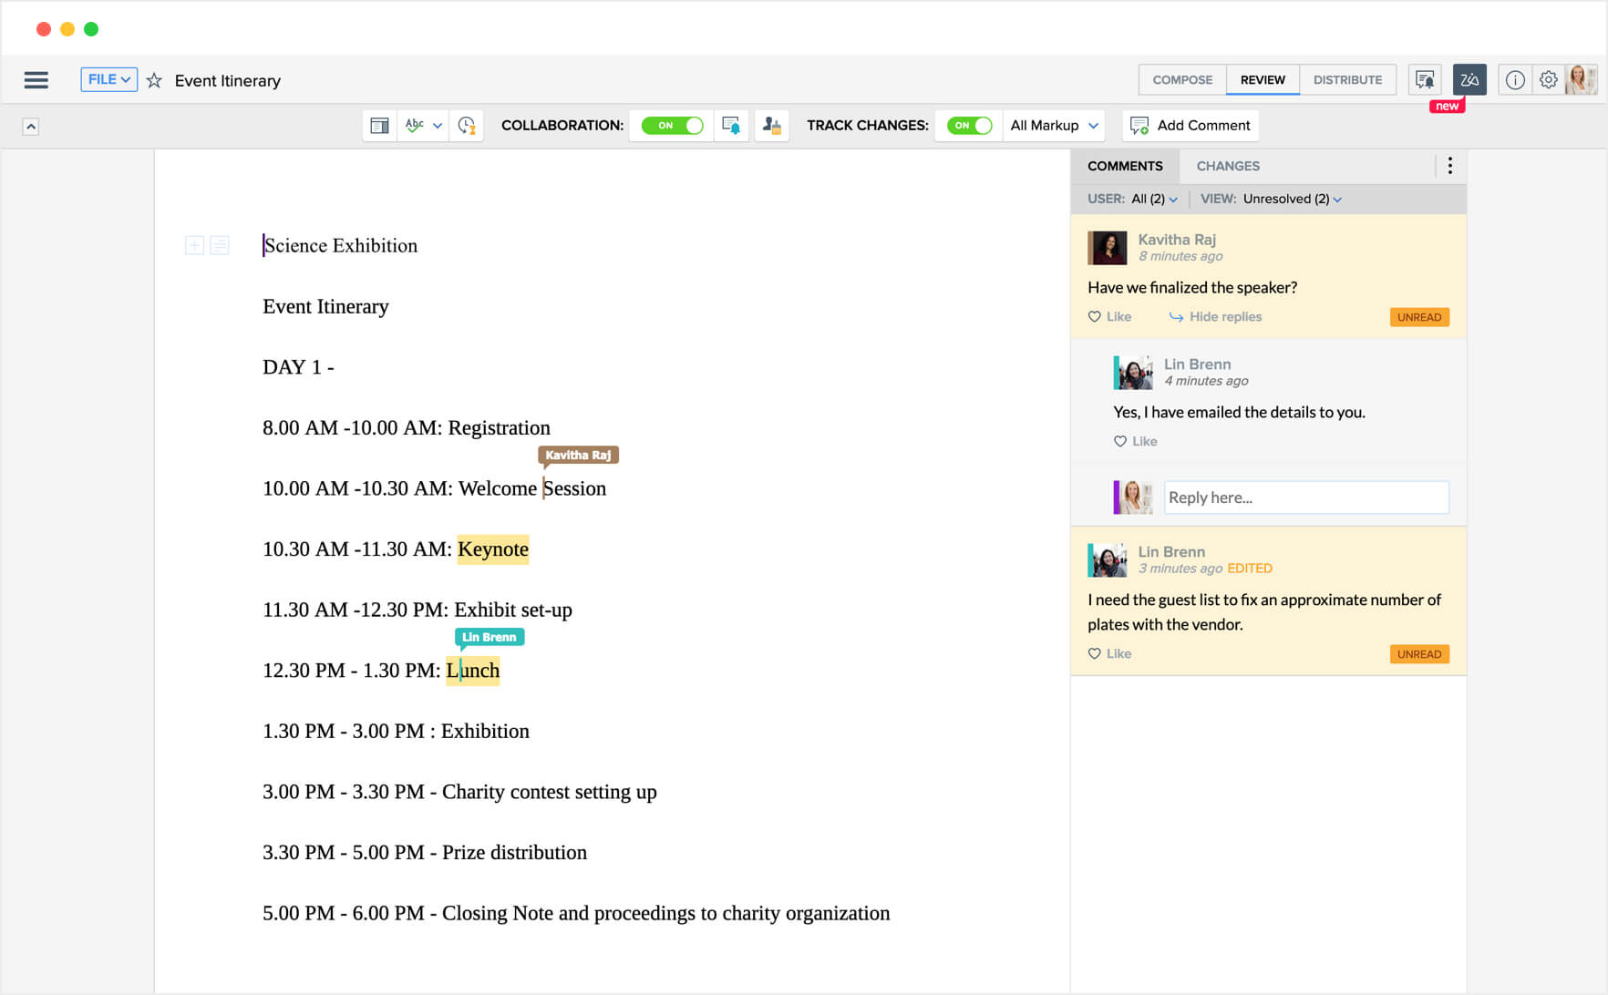Click the three-dot comments options menu
1608x995 pixels.
click(x=1449, y=166)
